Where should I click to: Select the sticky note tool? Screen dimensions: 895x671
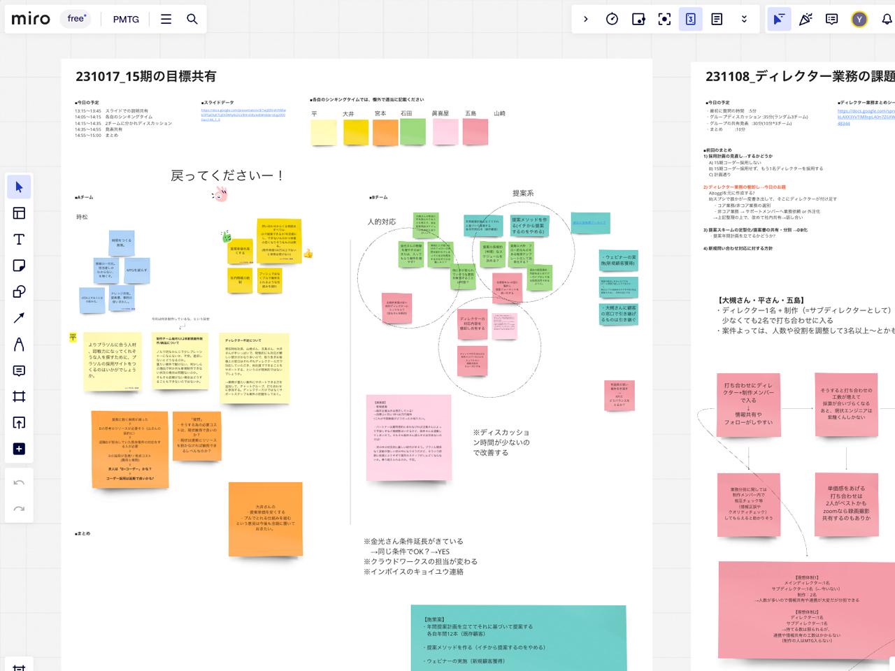(x=19, y=266)
